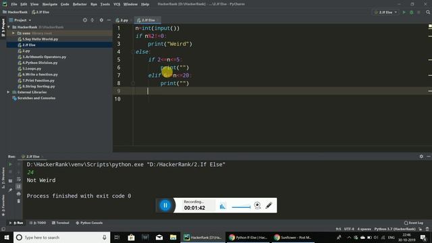Toggle scroll to end in Run console
The height and width of the screenshot is (243, 432).
coord(18,186)
